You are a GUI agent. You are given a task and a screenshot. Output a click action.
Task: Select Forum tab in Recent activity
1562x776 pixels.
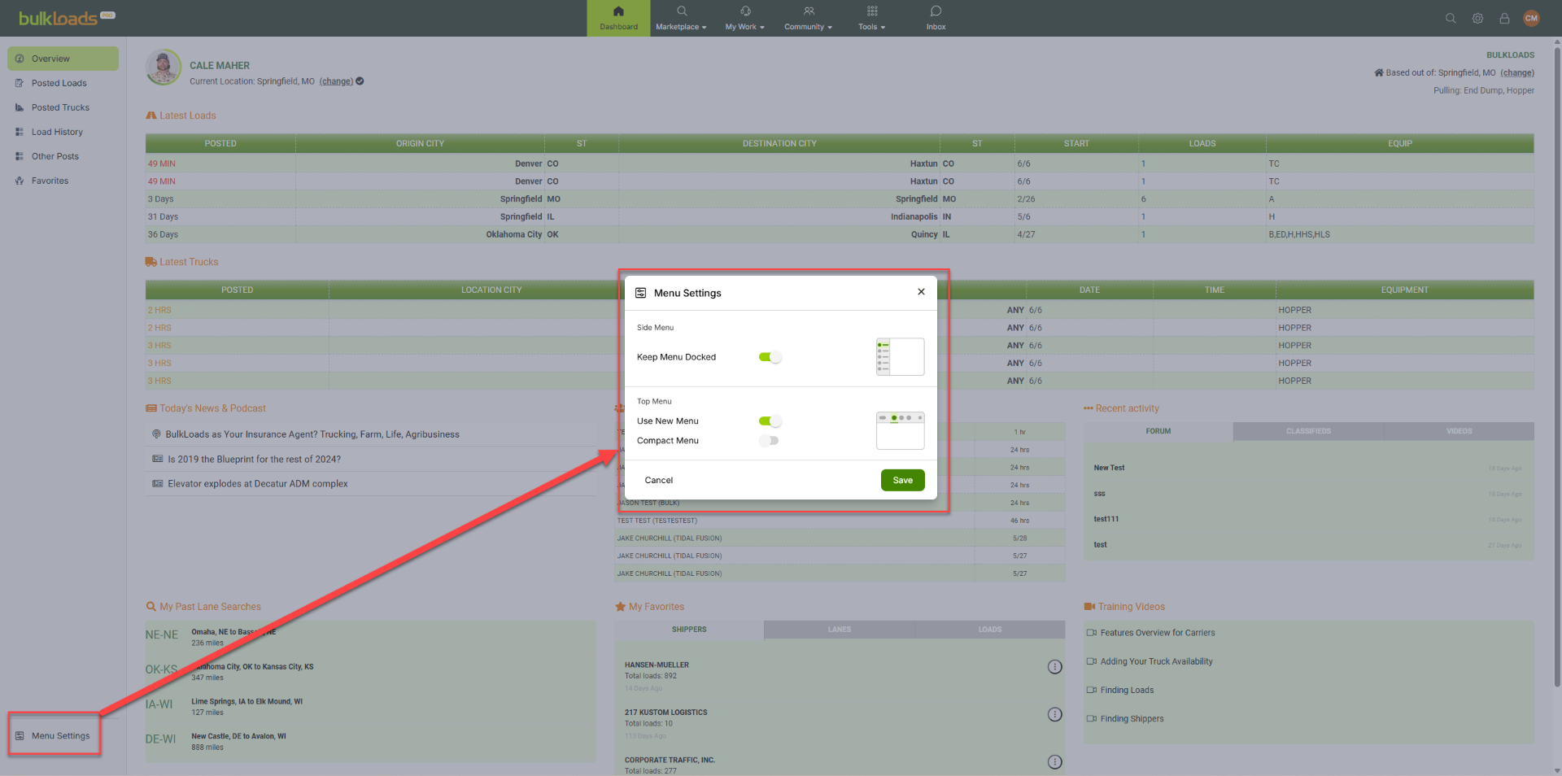coord(1158,431)
